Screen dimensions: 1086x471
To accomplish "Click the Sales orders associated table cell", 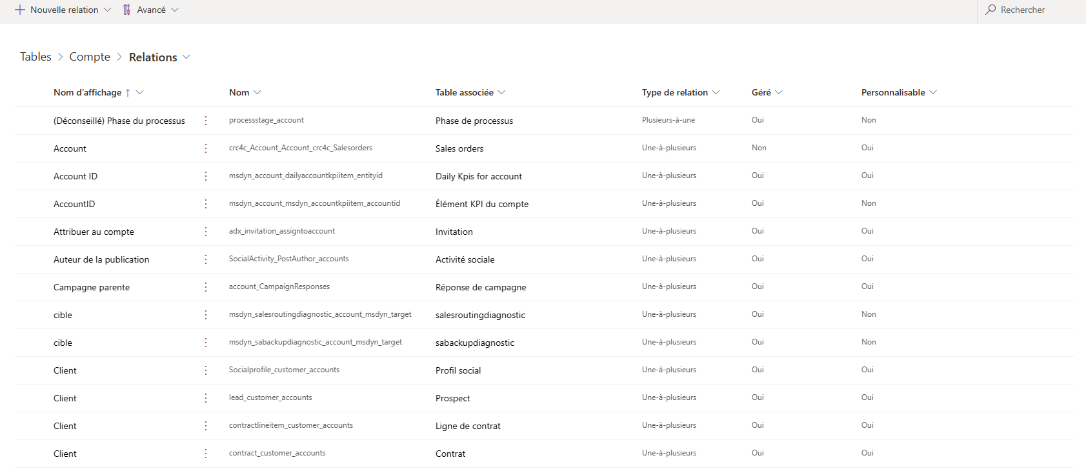I will pyautogui.click(x=459, y=148).
